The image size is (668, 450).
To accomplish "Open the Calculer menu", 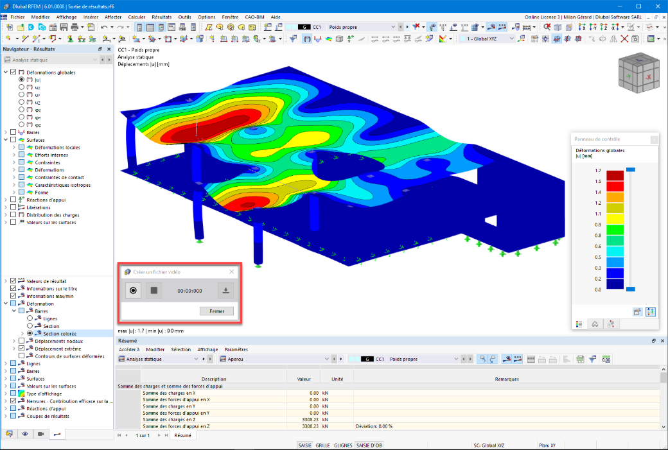I will (137, 17).
